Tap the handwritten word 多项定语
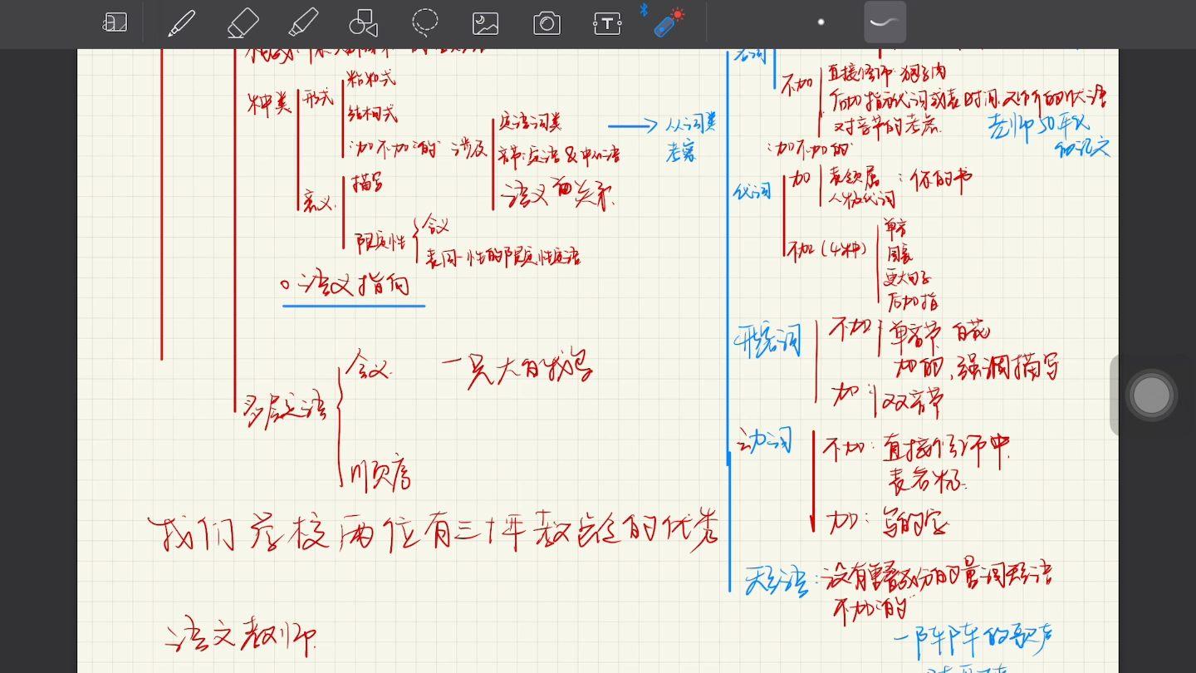Screen dimensions: 1196x673 [x=283, y=410]
